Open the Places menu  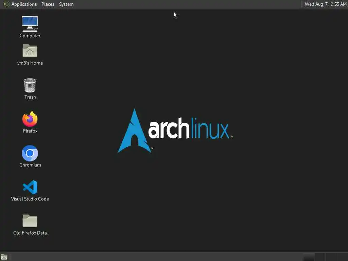point(48,4)
